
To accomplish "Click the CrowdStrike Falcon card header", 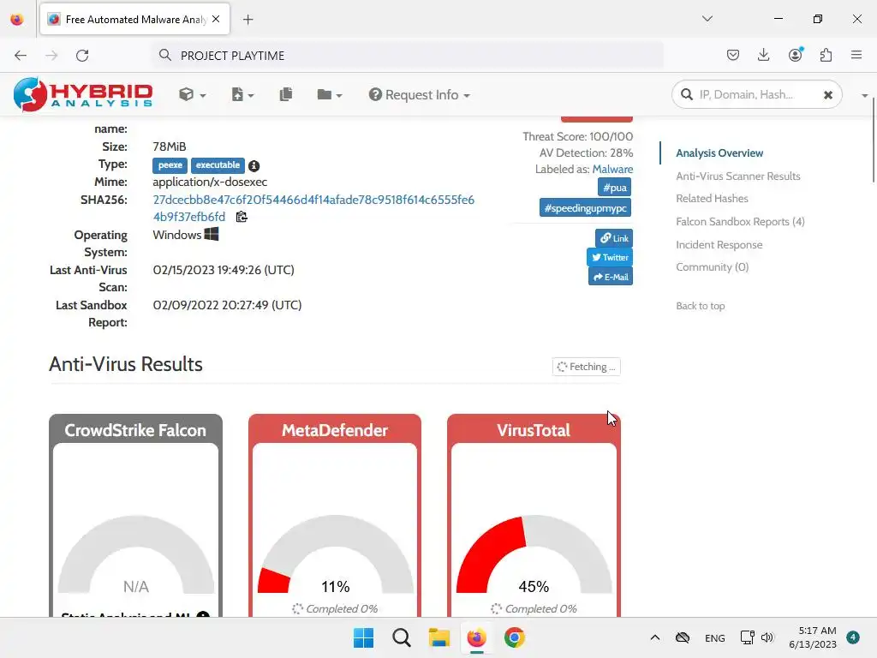I will click(x=135, y=430).
